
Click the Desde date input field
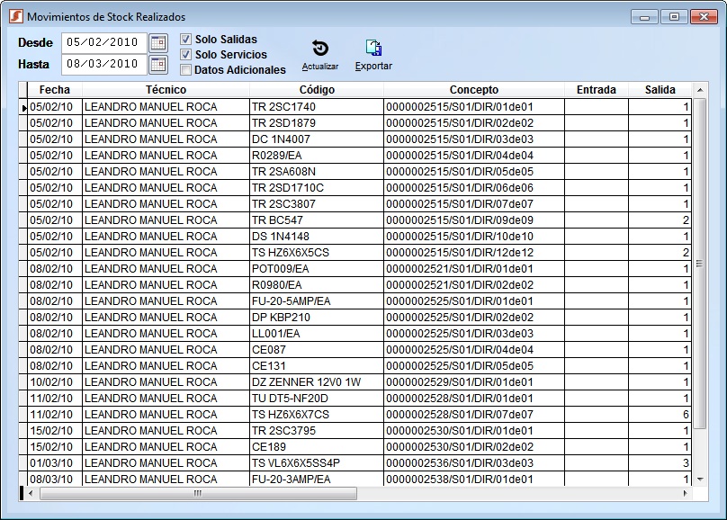(x=103, y=42)
